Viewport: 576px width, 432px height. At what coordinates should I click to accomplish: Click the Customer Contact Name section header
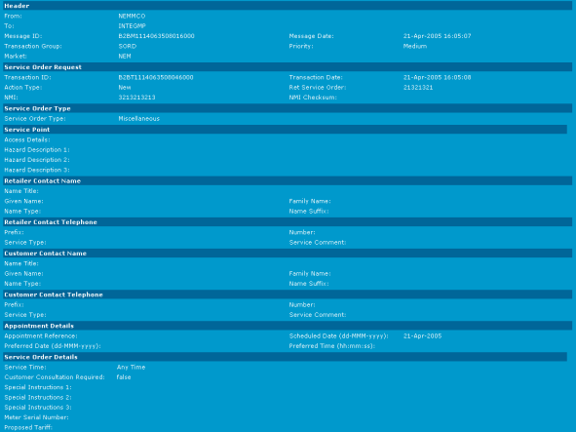[x=288, y=254]
